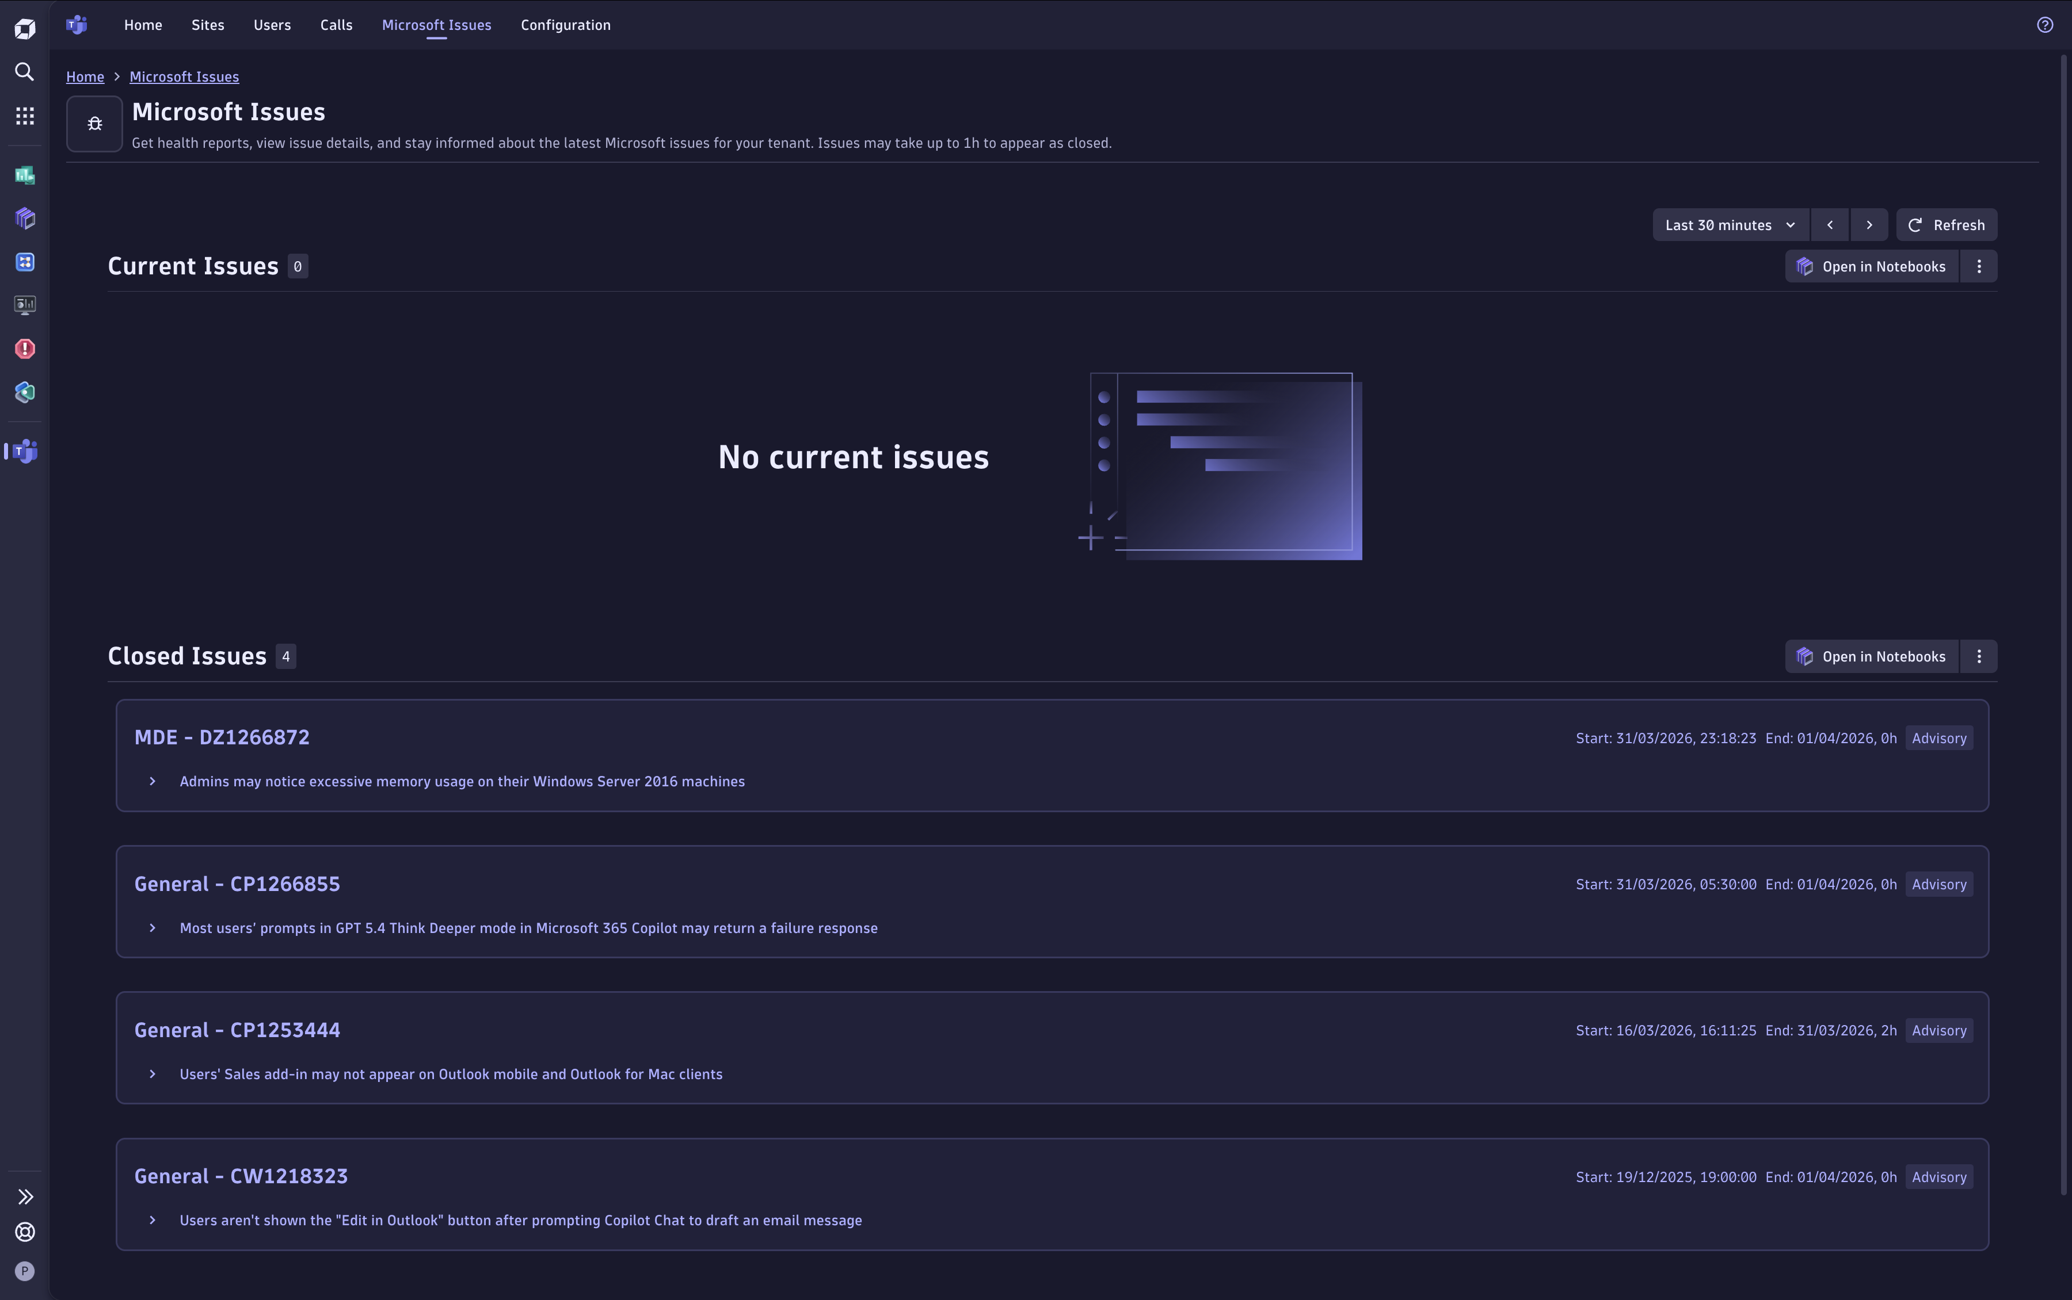This screenshot has height=1300, width=2072.
Task: Switch to the Configuration tab
Action: (x=564, y=25)
